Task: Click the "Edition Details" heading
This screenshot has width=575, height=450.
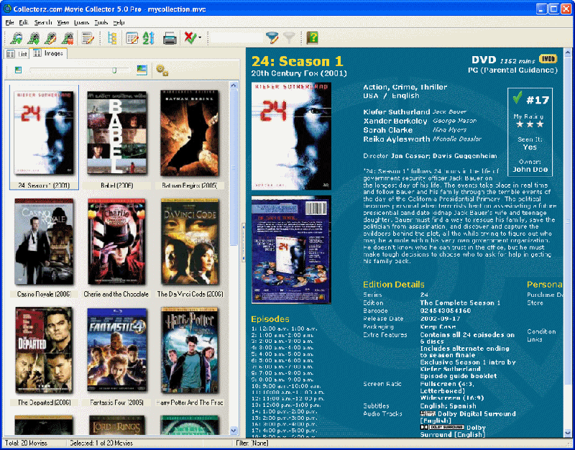Action: [393, 285]
